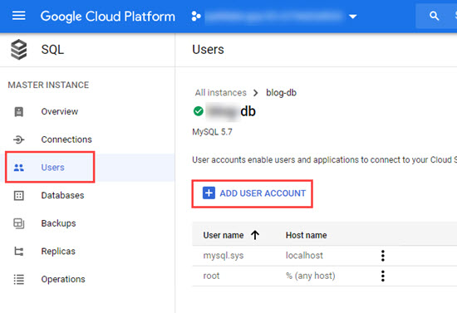Viewport: 457px width, 313px height.
Task: Click the SQL stacked layers logo
Action: tap(19, 50)
